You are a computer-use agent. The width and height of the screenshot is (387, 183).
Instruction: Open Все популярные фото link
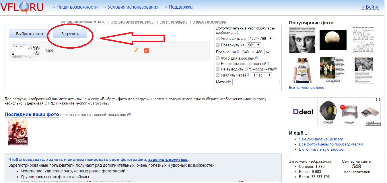click(x=306, y=88)
